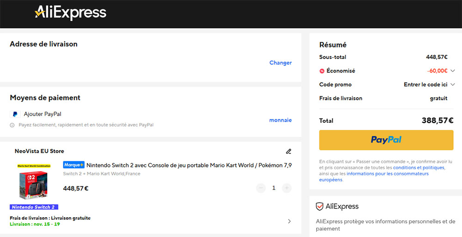
Task: Click the info icon near PayPal description
Action: (x=12, y=125)
